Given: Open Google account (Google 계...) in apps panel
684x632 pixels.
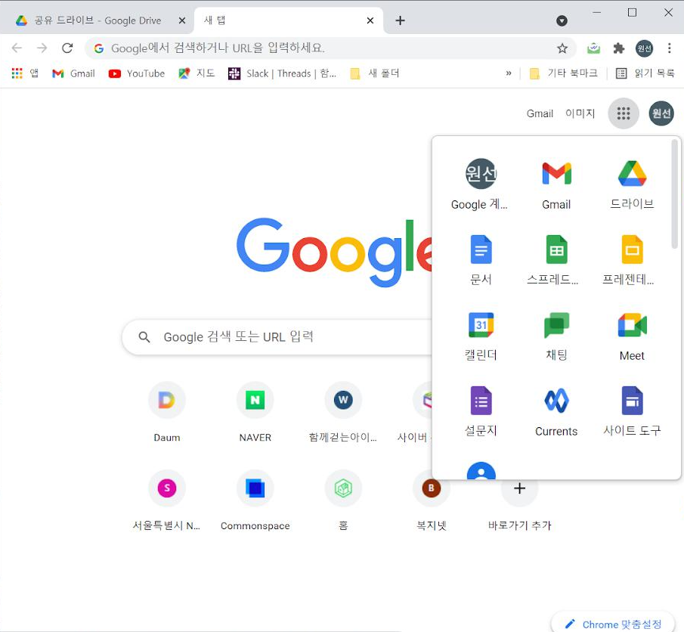Looking at the screenshot, I should 480,185.
